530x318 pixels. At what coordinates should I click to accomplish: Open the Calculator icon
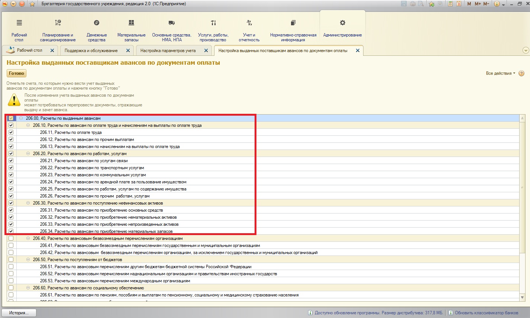[450, 4]
